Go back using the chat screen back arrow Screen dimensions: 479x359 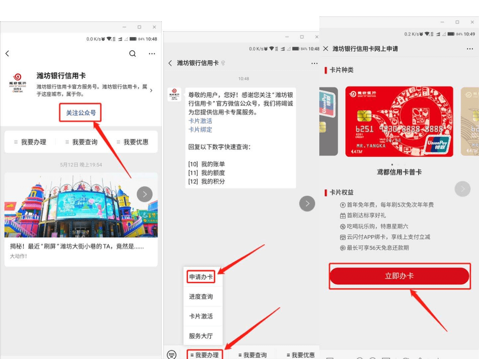pos(170,63)
